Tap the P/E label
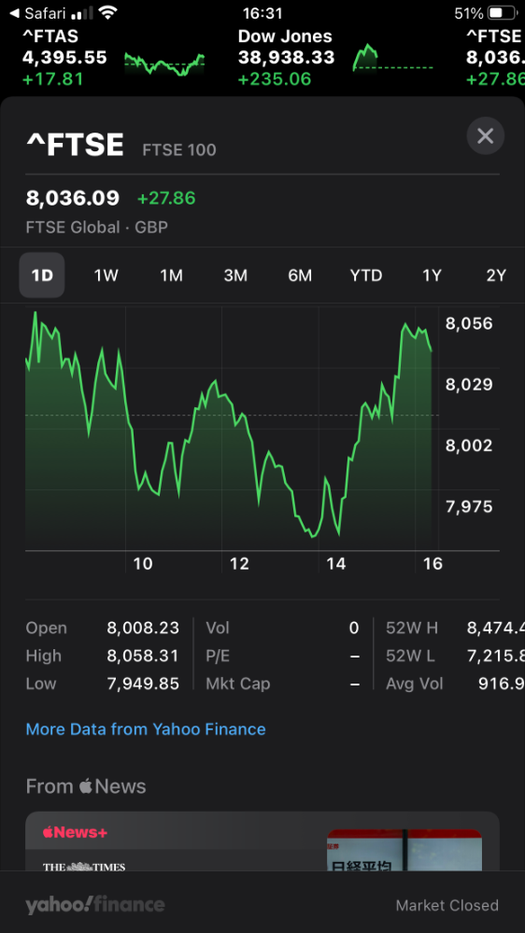The width and height of the screenshot is (525, 933). pyautogui.click(x=218, y=656)
